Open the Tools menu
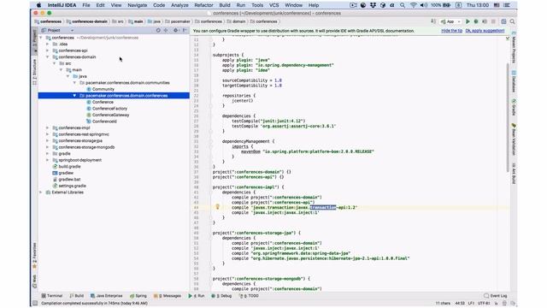547x308 pixels. click(x=257, y=5)
